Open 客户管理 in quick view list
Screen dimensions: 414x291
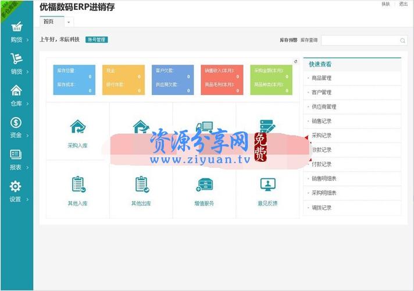tap(352, 93)
